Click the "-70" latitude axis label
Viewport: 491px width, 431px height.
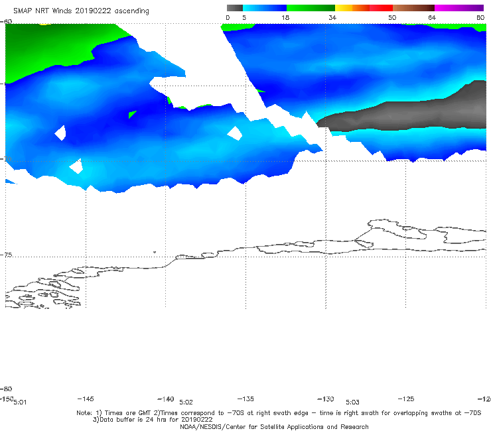[6, 158]
